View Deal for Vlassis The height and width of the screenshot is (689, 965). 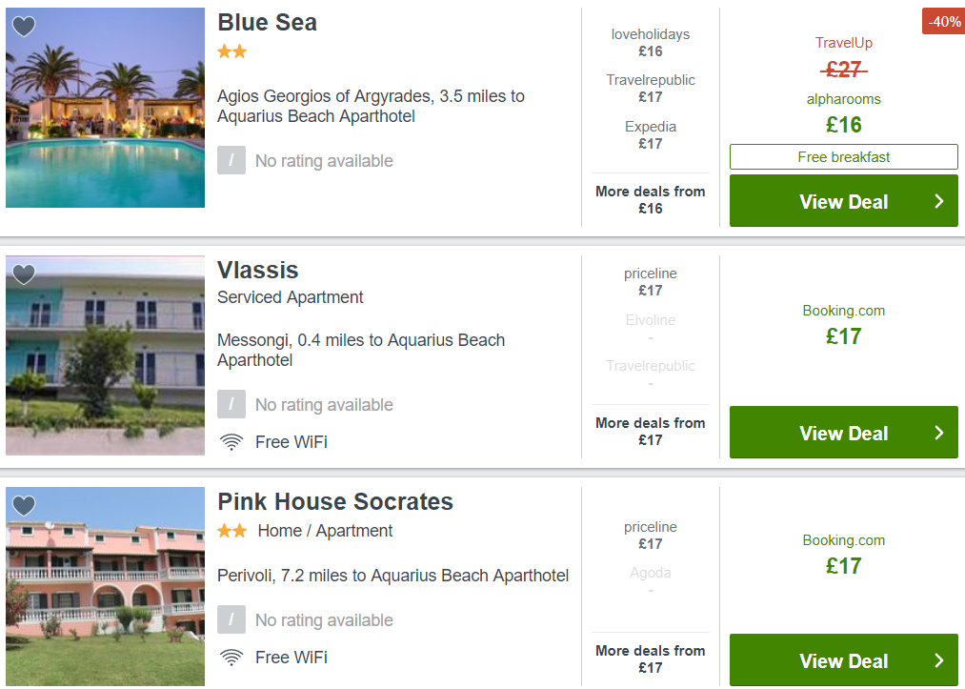point(844,433)
